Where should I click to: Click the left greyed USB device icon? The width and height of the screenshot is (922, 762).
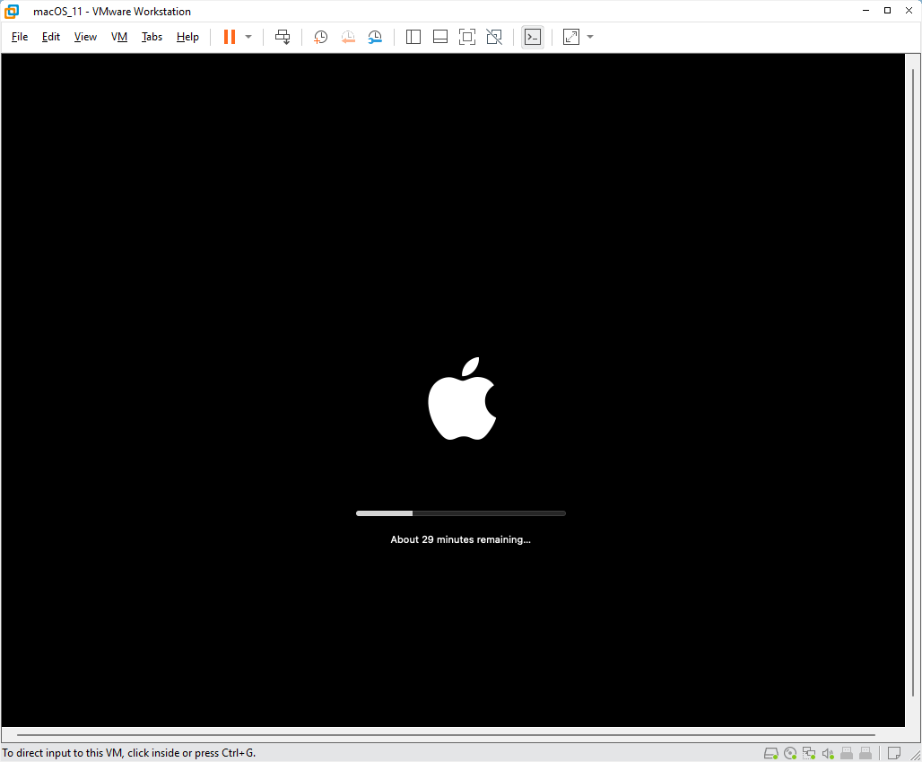point(847,753)
